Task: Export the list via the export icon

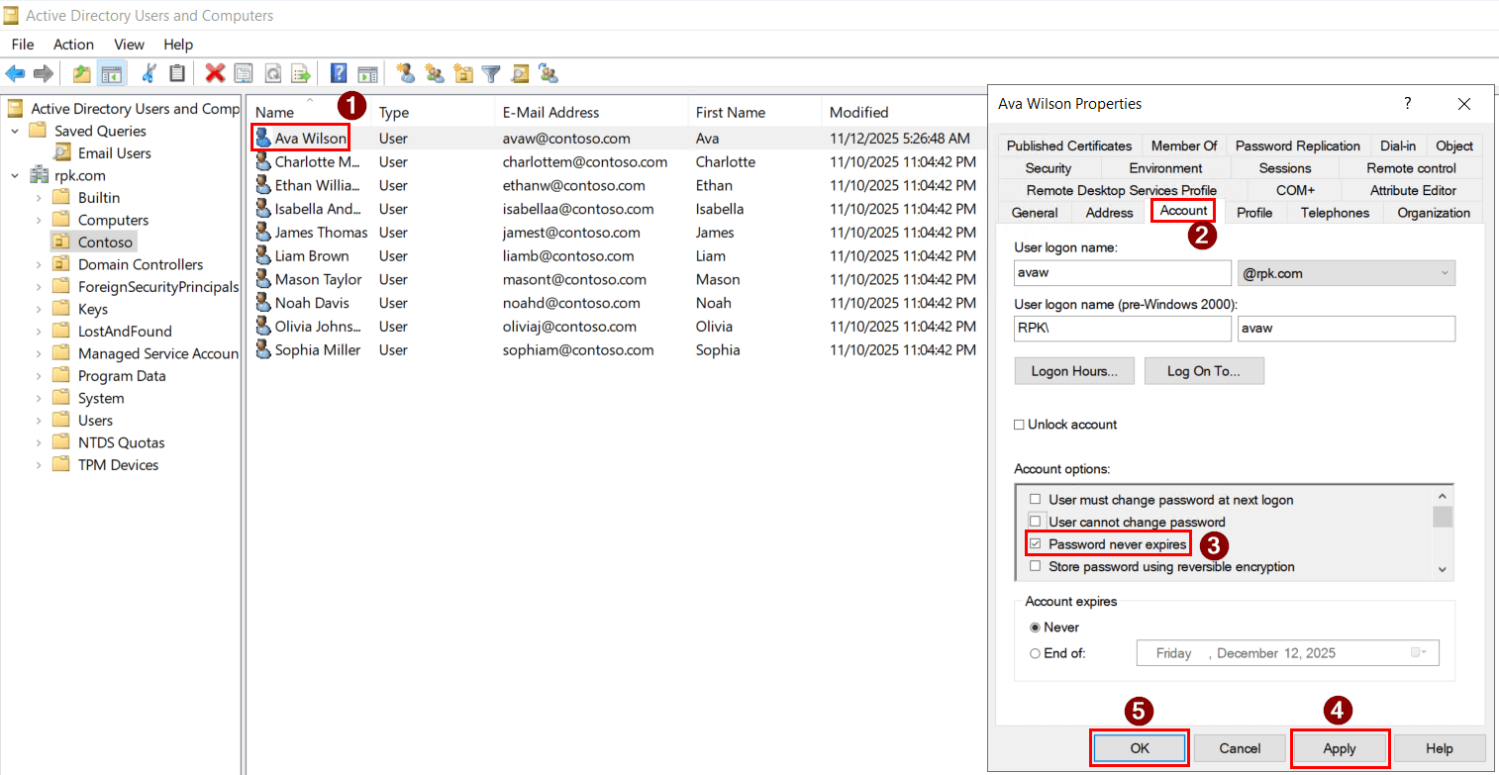Action: click(x=300, y=73)
